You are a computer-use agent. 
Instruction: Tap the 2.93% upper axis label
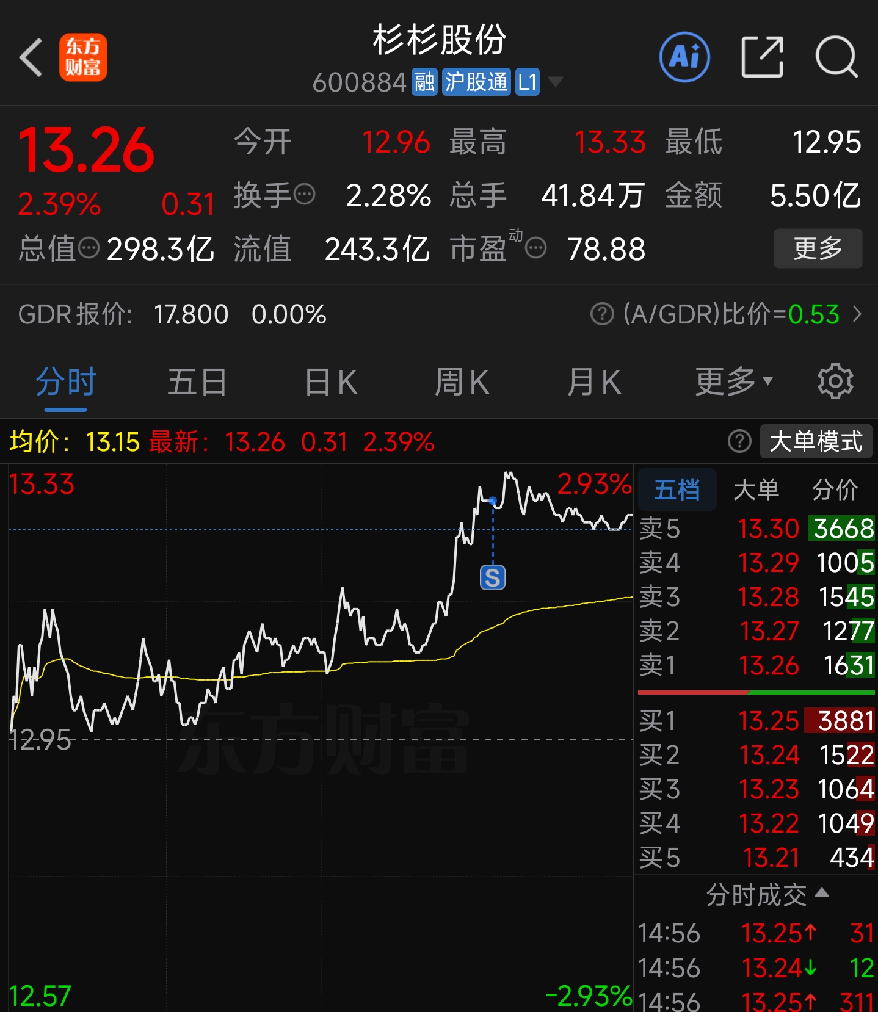[594, 484]
